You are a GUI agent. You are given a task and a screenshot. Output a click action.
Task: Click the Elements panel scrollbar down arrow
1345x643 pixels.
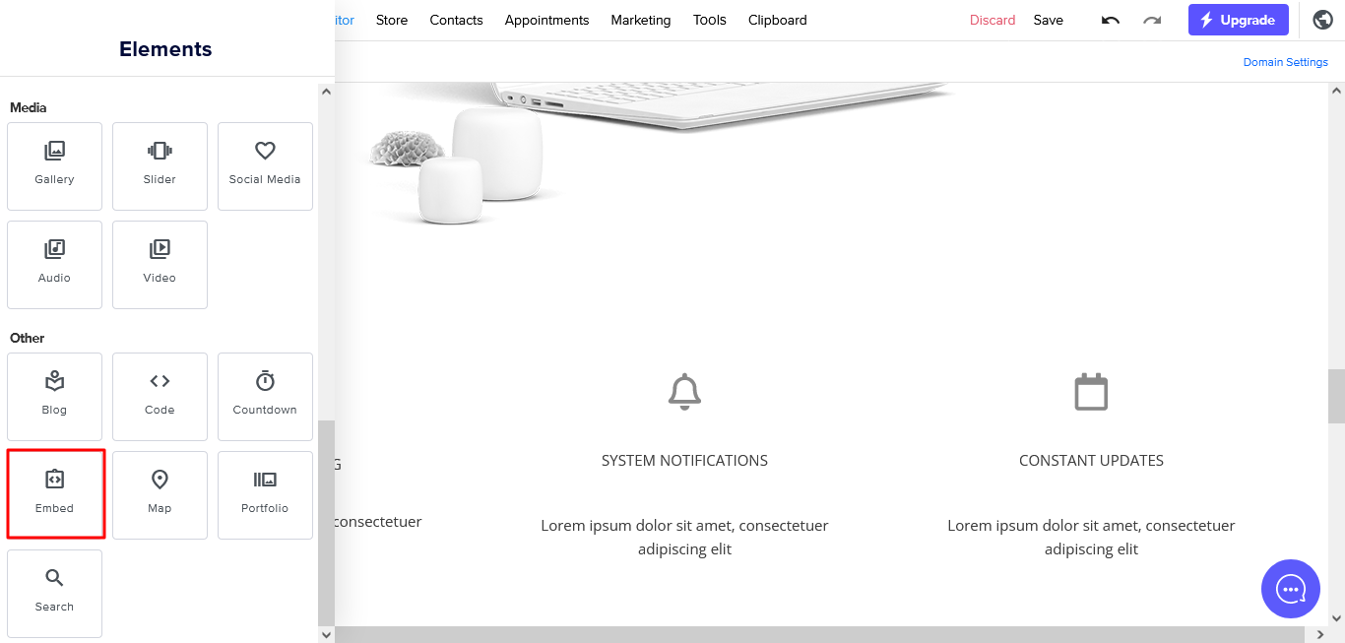327,635
